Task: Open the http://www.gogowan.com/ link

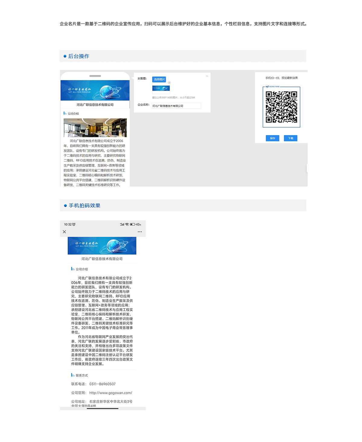Action: tap(111, 393)
